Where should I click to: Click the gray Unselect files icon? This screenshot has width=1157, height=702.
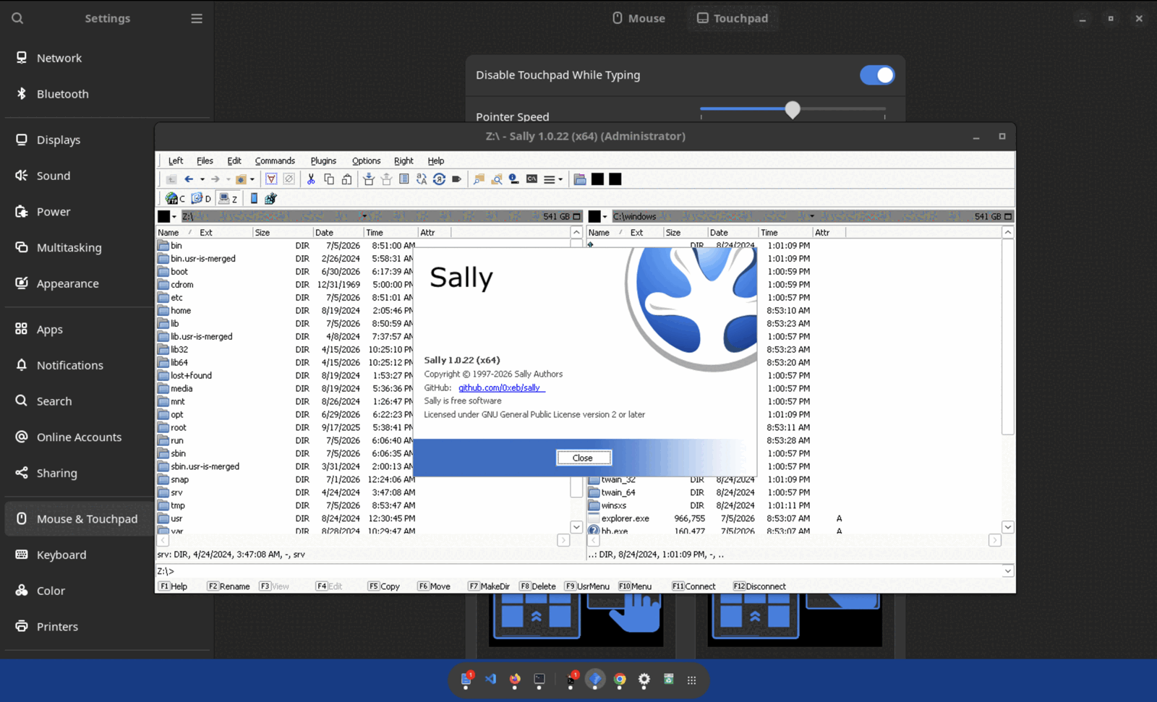pos(289,179)
